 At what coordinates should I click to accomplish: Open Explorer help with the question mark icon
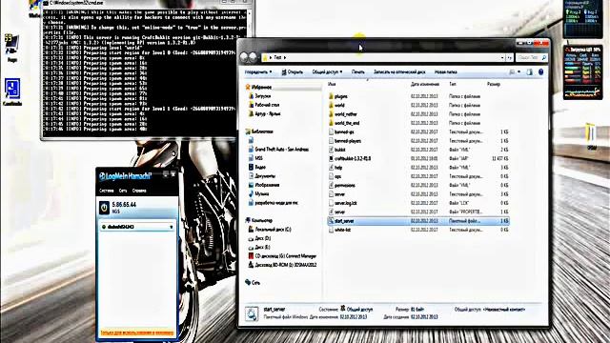click(x=540, y=72)
